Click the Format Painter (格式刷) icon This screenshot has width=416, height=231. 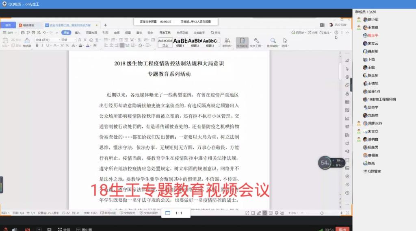27,41
